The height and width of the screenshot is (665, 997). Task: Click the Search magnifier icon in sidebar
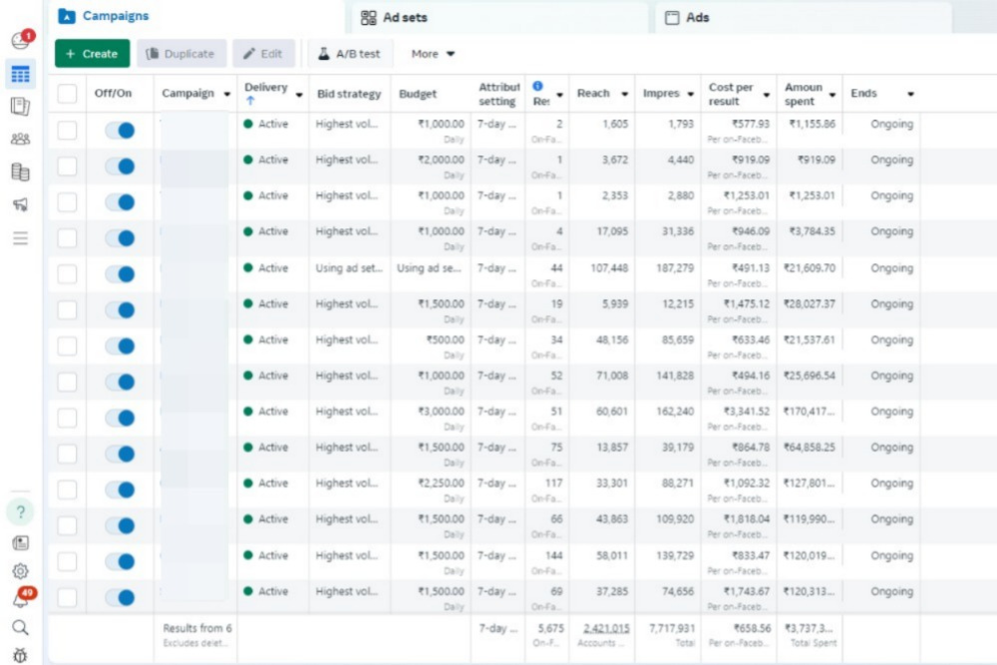pyautogui.click(x=20, y=628)
